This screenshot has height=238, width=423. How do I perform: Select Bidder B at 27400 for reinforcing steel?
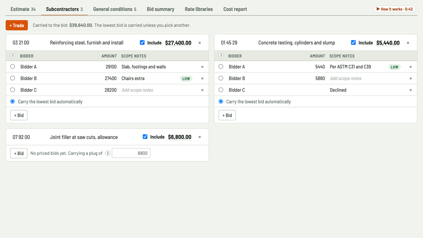point(13,78)
